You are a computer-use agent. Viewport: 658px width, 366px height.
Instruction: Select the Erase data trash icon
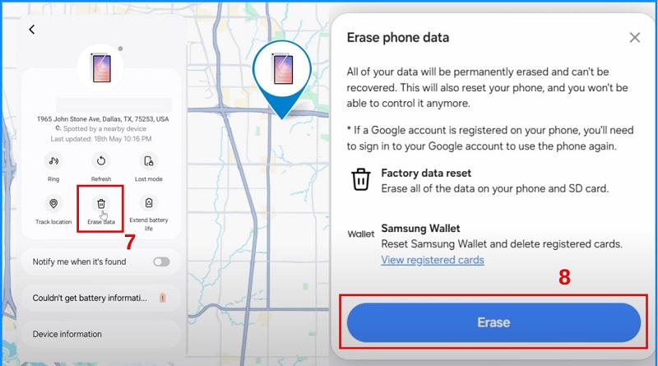click(101, 204)
